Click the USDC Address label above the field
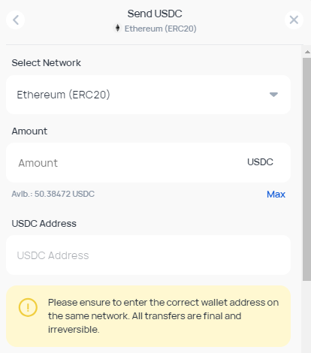 (44, 224)
